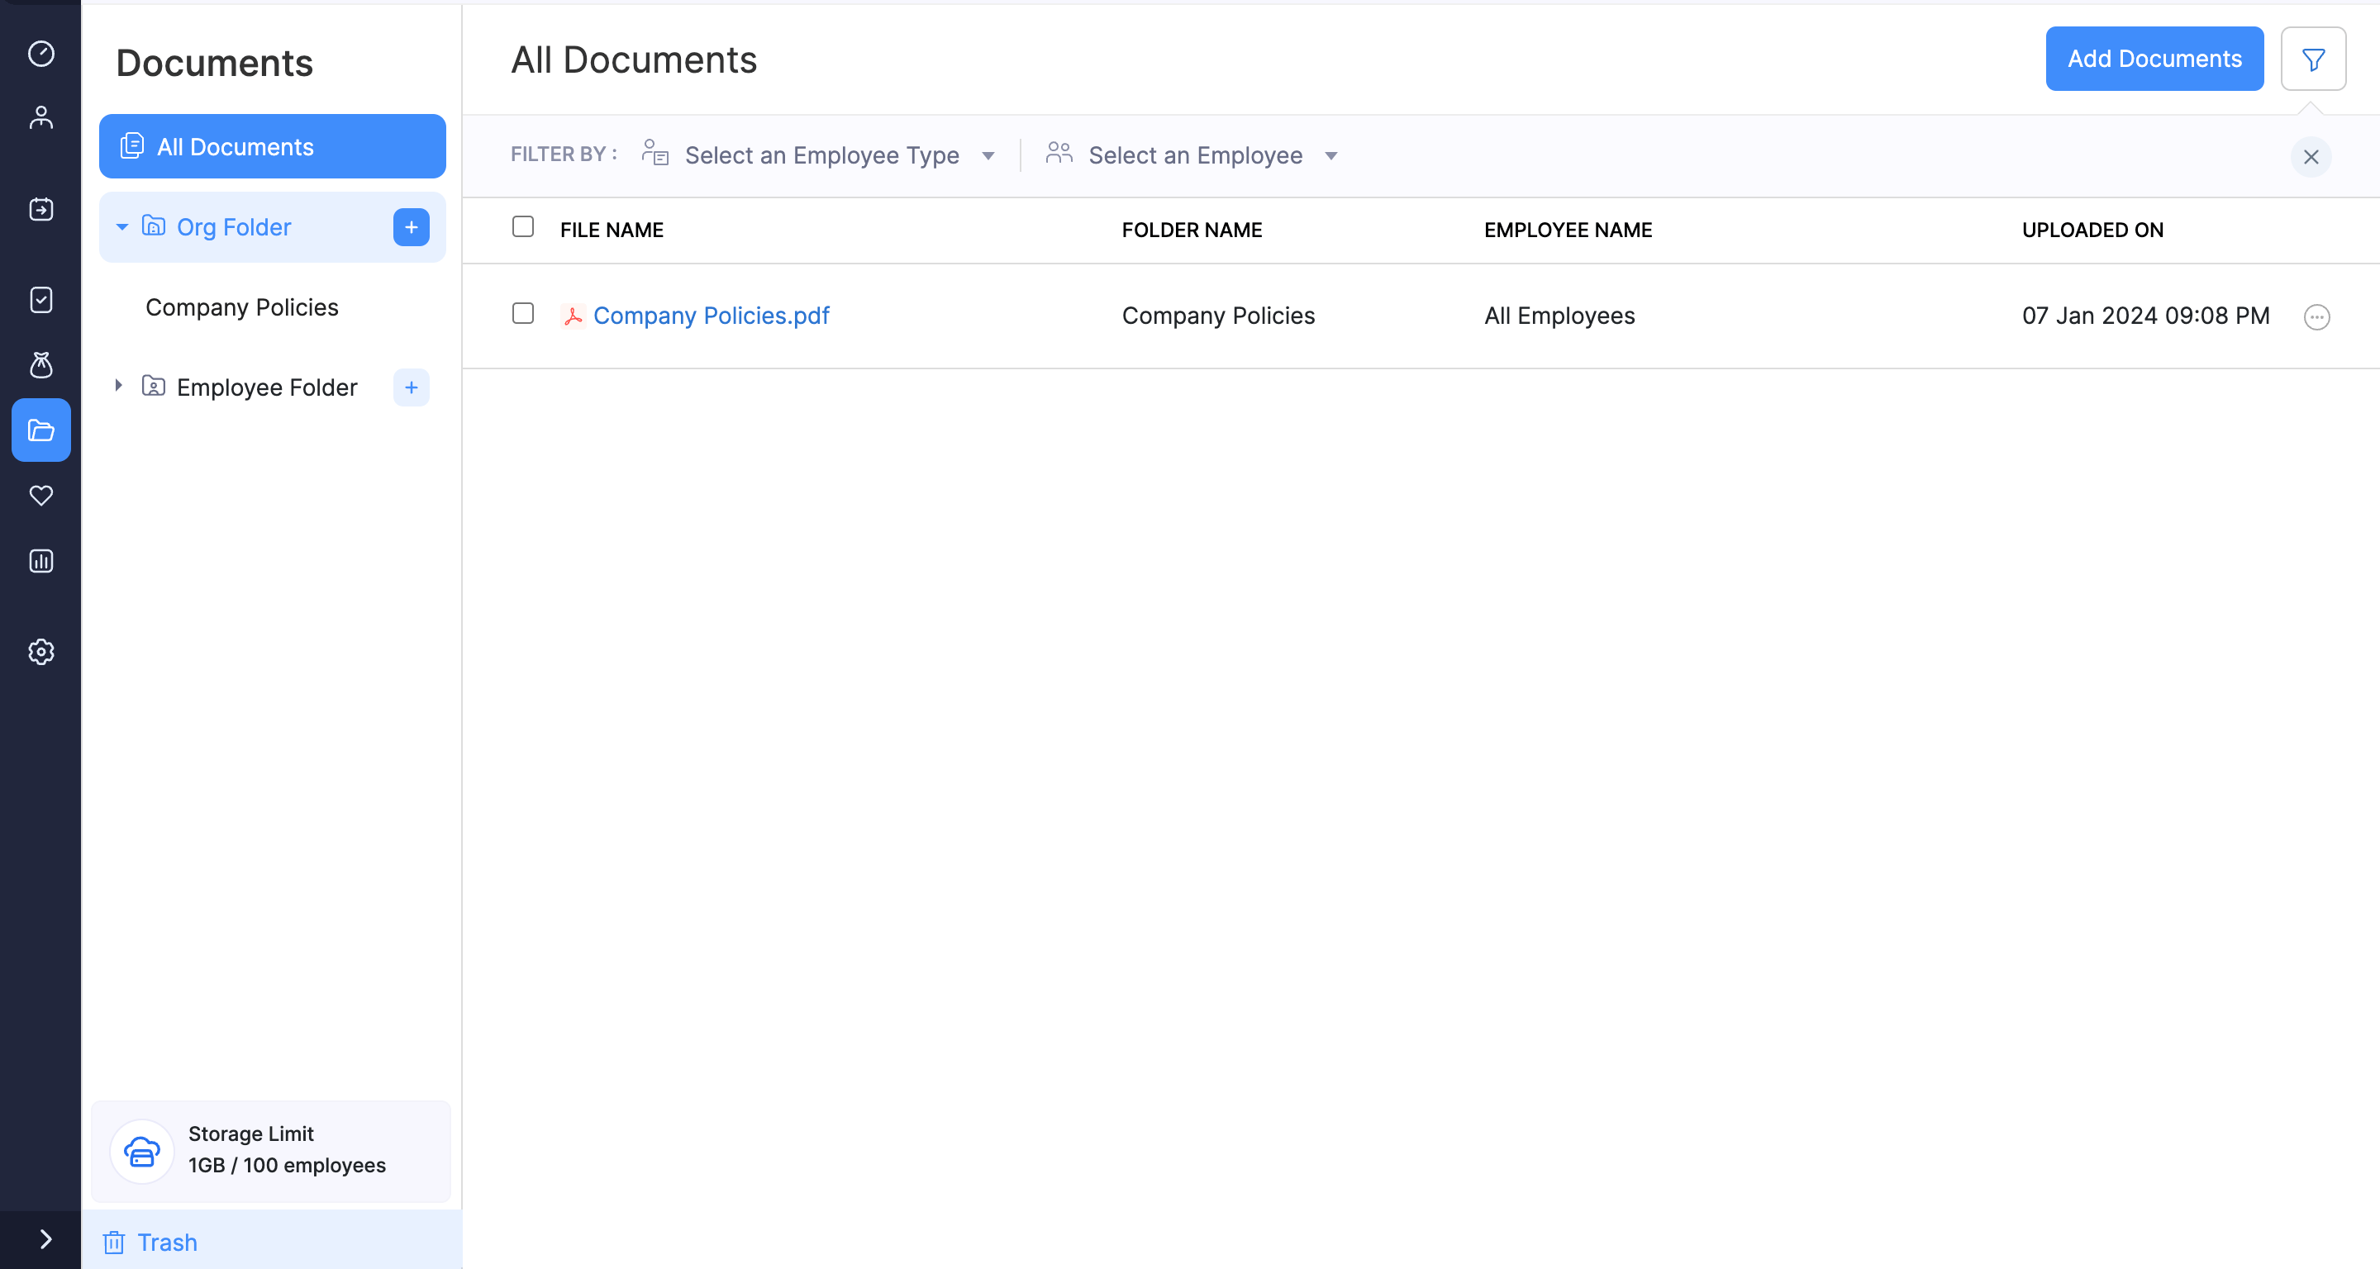The image size is (2380, 1269).
Task: Open the three-dot actions menu on the file row
Action: pos(2318,316)
